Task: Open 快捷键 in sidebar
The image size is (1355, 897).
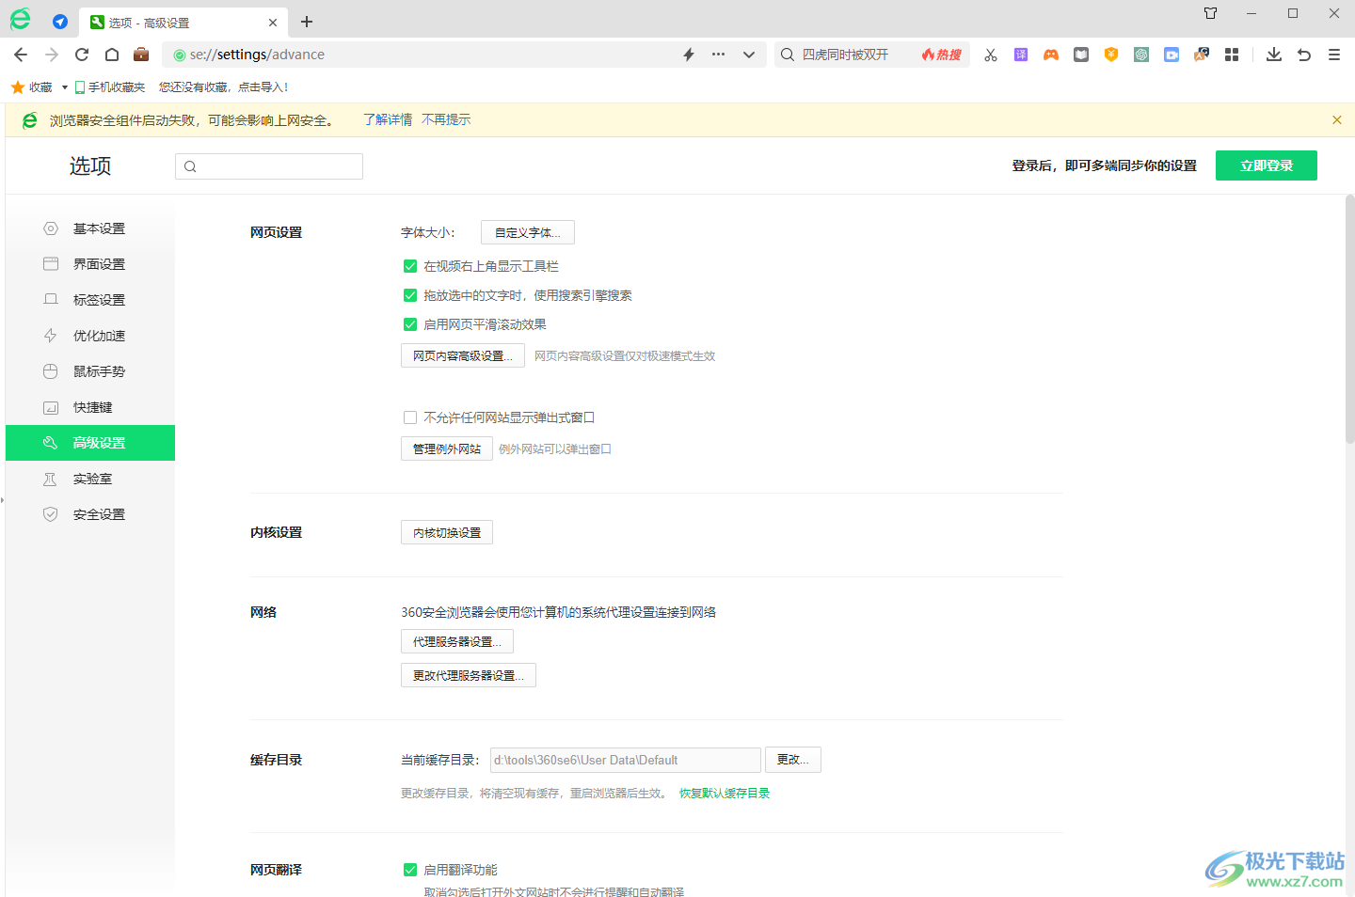Action: 90,407
